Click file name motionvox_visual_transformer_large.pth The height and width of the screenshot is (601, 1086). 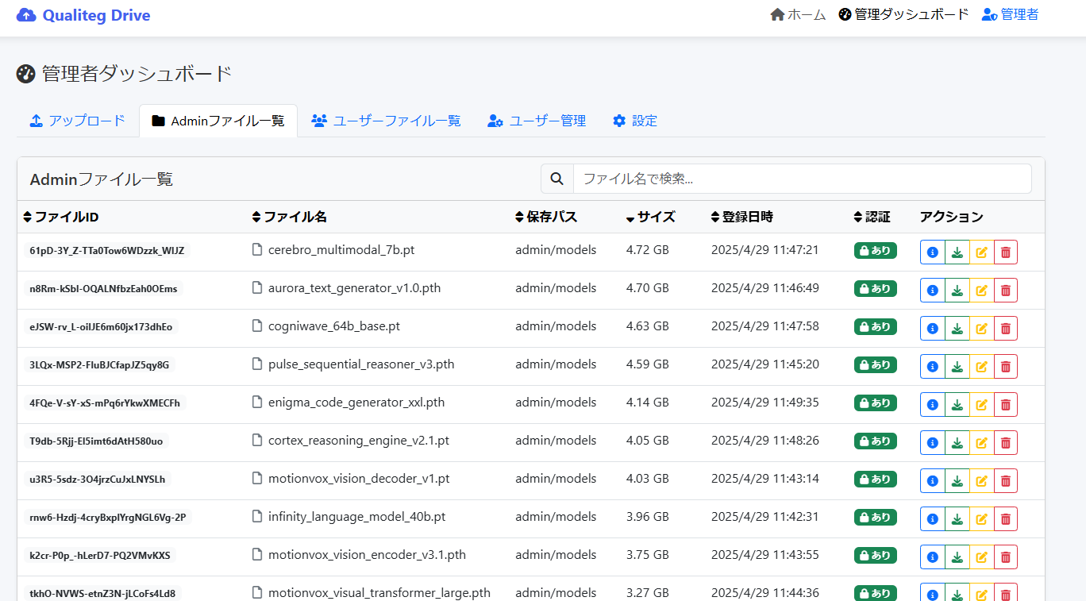379,592
